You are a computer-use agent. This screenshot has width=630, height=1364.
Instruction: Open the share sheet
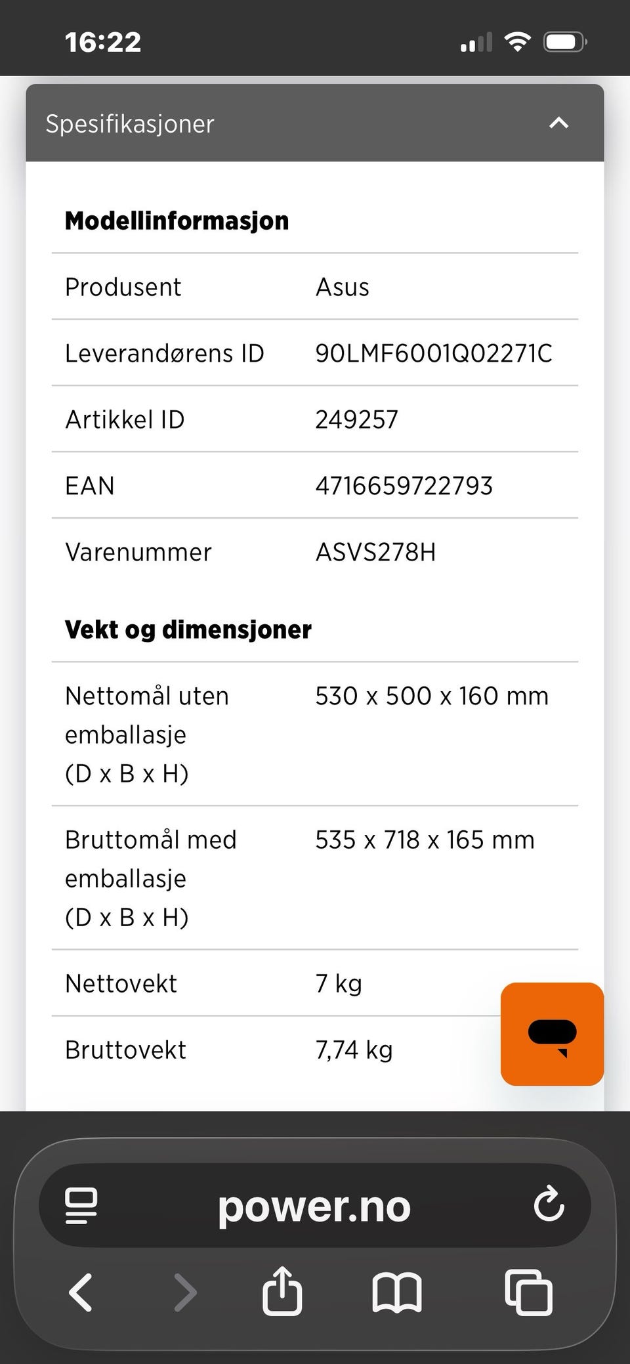282,1290
